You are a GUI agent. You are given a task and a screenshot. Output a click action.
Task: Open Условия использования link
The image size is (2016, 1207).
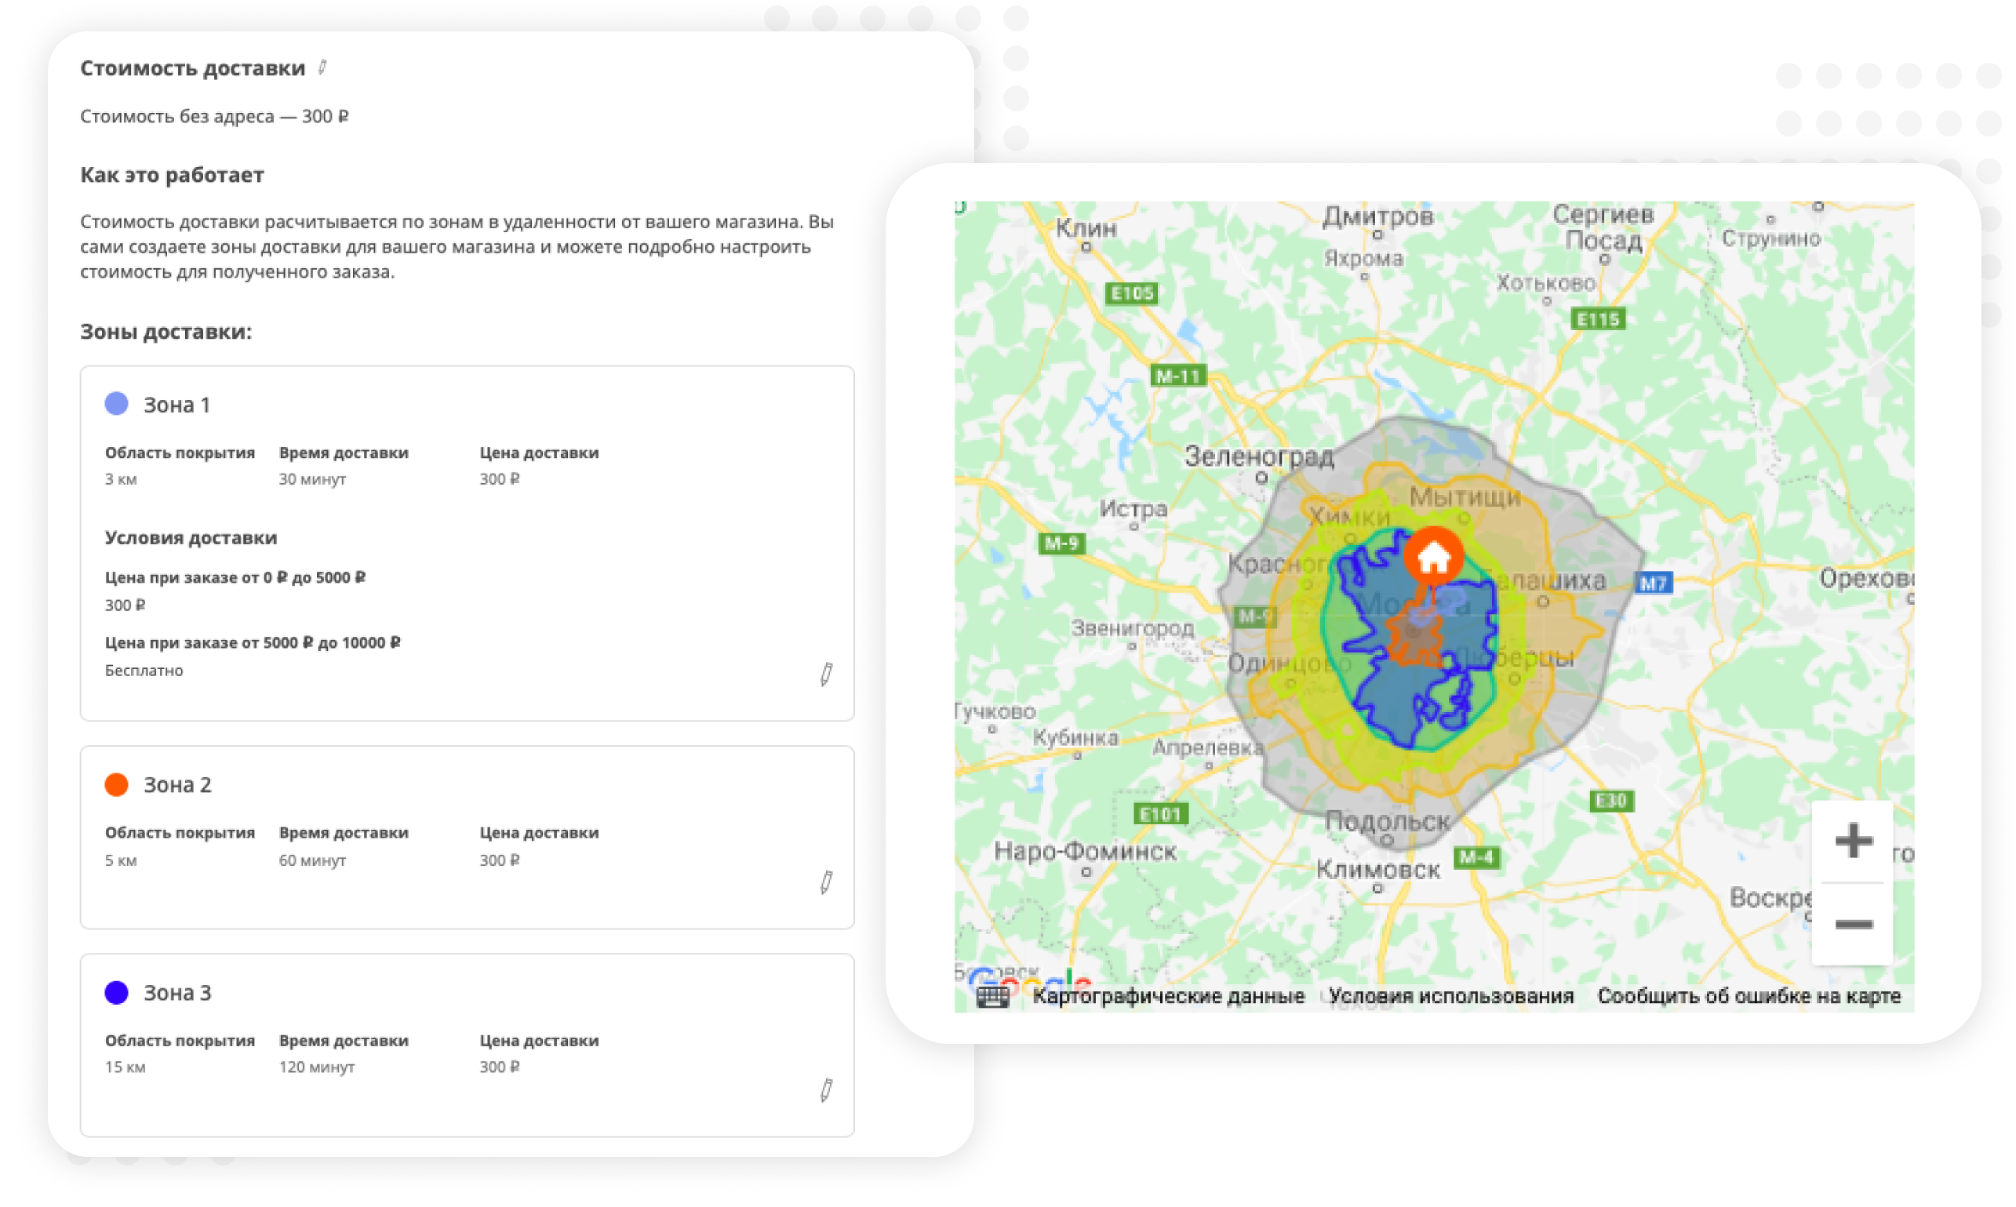[1450, 996]
